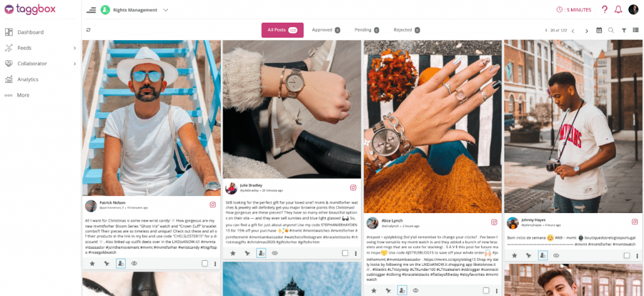
Task: Switch to the Pending tab
Action: (x=367, y=30)
